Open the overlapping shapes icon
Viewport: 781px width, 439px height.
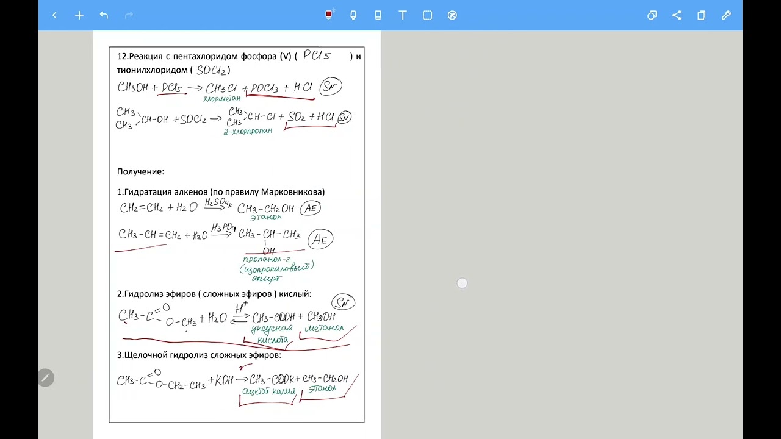click(652, 15)
